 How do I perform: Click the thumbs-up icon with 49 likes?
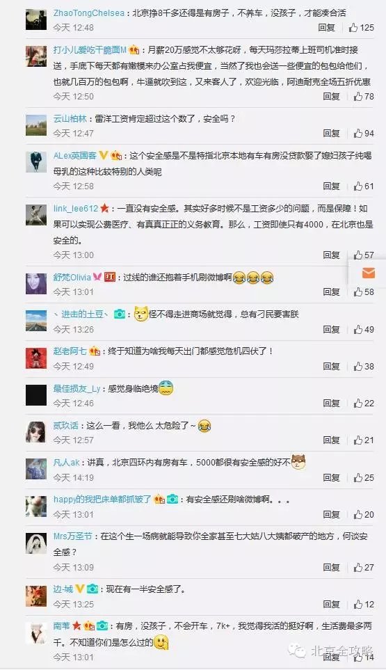click(357, 330)
